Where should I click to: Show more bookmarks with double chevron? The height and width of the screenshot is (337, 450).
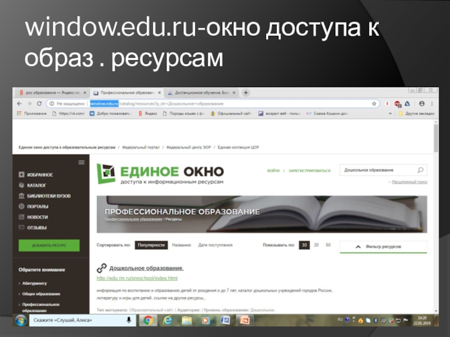coord(390,113)
